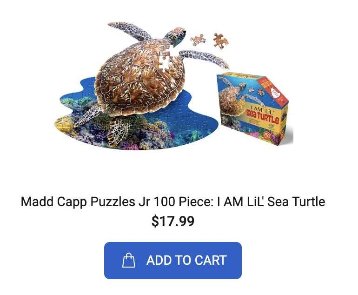Viewport: 358px width, 295px height.
Task: Open the Madd Capp Puzzles Jr product title
Action: (x=173, y=201)
